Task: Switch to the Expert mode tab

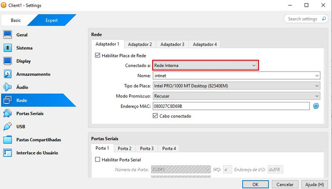Action: (x=51, y=20)
